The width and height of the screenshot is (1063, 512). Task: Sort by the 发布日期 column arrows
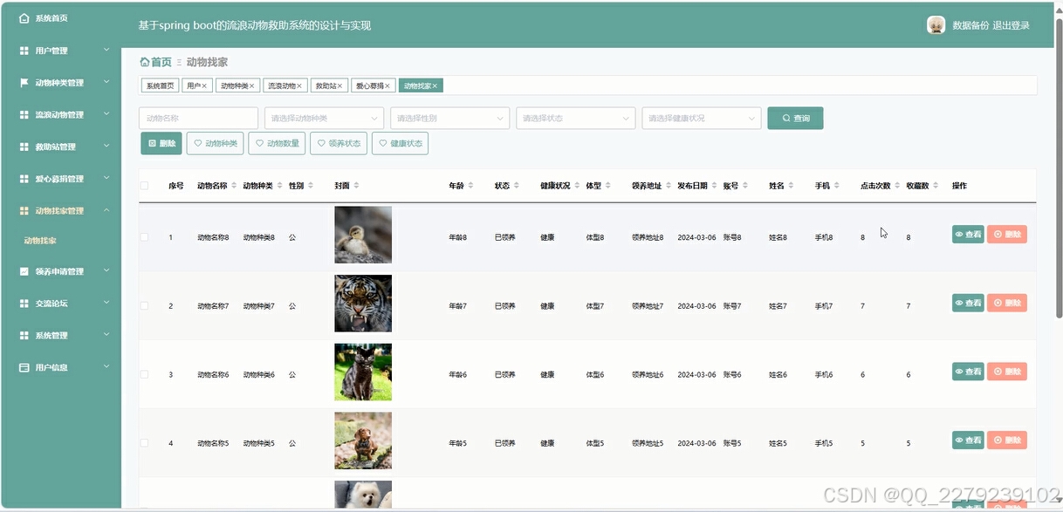tap(714, 186)
